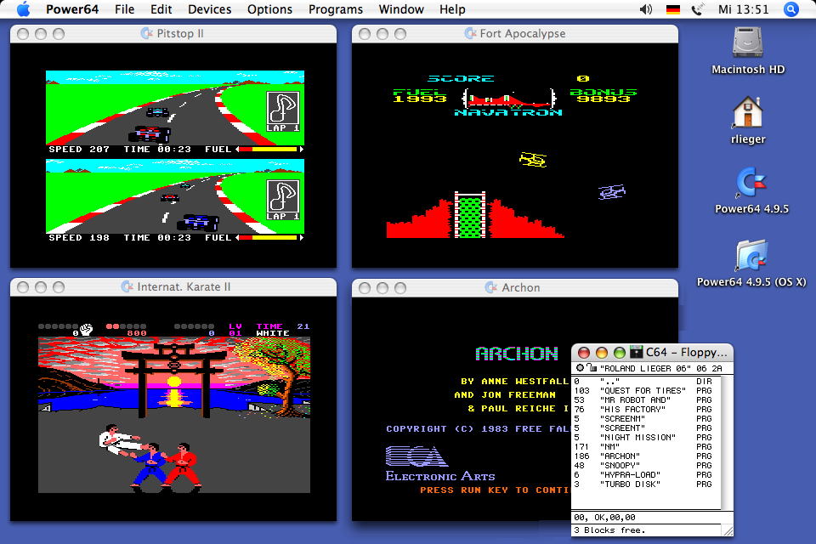Select the rlieger home folder icon

[x=748, y=111]
